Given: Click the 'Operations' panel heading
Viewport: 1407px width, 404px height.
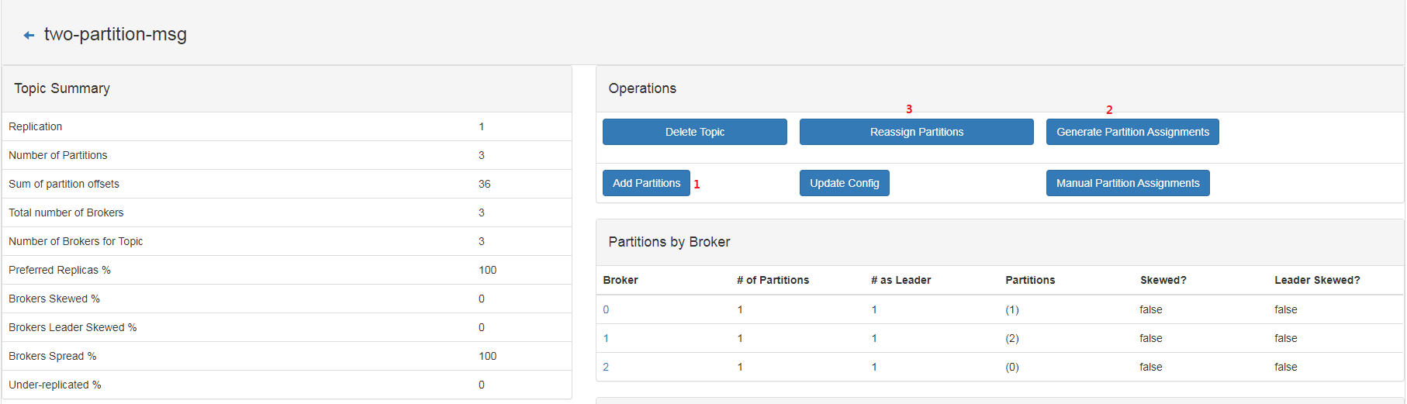Looking at the screenshot, I should (642, 88).
